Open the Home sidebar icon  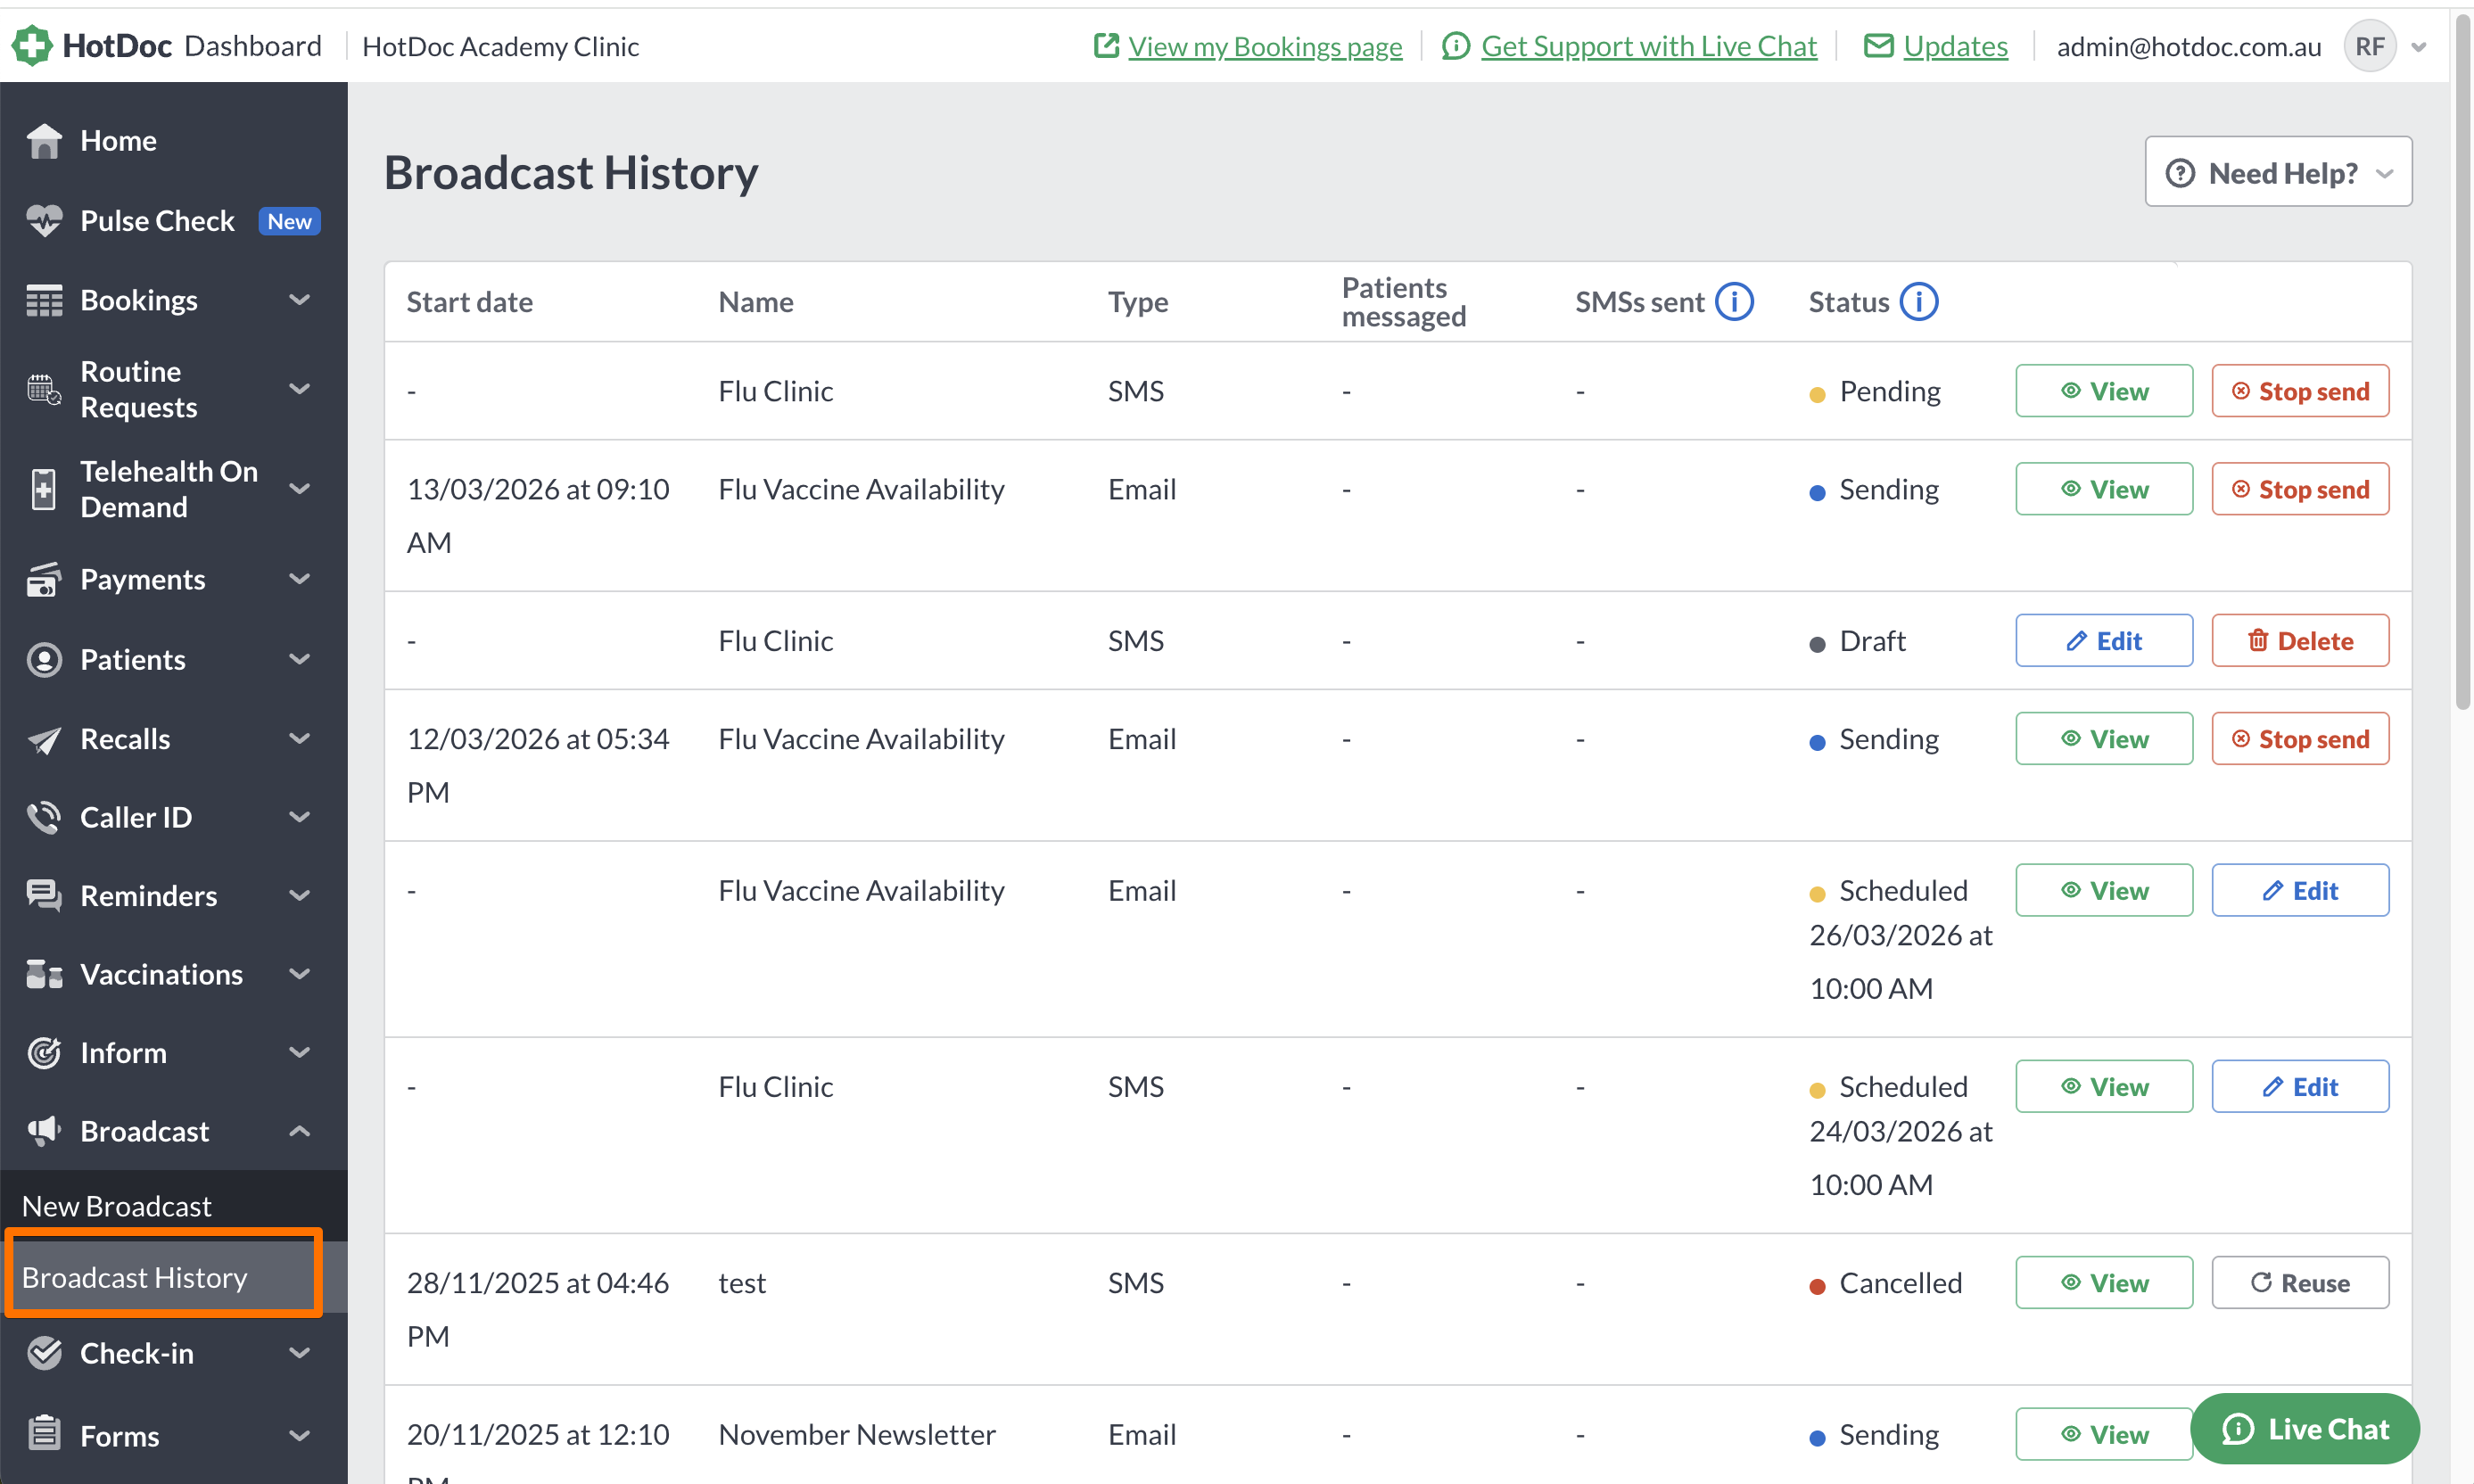[x=44, y=141]
